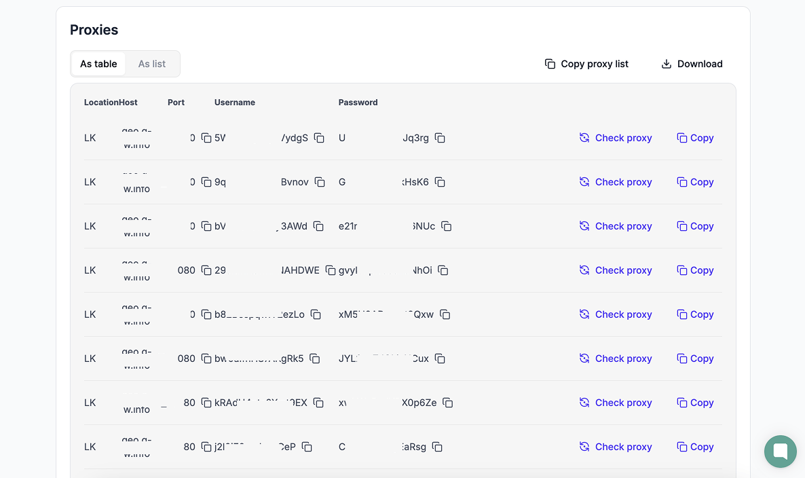Copy entire row with username ending ydgS
This screenshot has width=805, height=478.
(x=695, y=138)
